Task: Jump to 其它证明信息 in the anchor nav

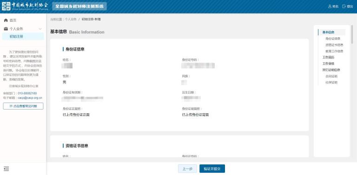Action: tap(331, 70)
